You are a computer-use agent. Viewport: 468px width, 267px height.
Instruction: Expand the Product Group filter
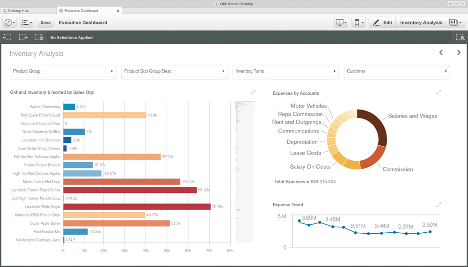63,71
